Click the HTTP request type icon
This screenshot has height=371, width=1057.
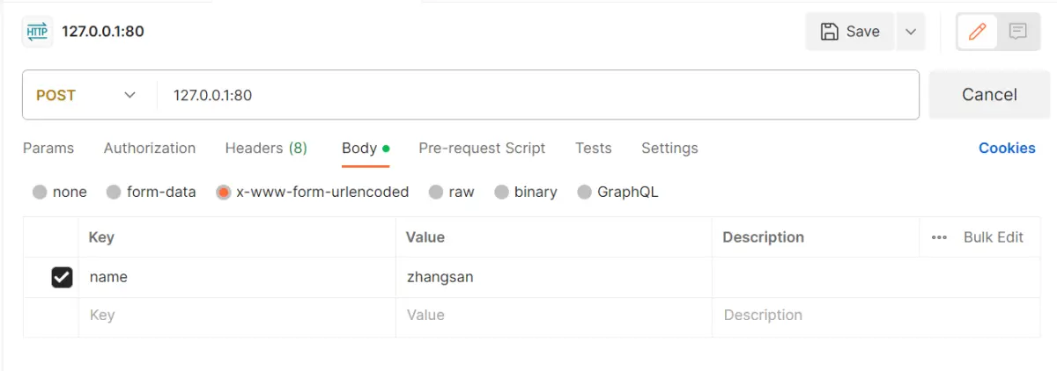click(37, 32)
